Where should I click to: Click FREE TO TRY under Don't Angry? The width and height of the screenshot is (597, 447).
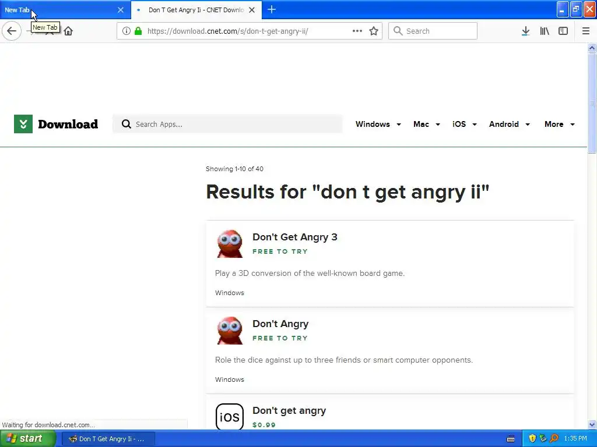click(x=280, y=338)
